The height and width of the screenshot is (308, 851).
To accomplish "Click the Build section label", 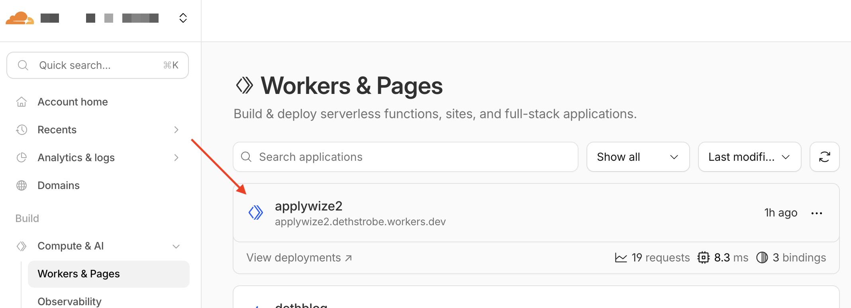I will click(x=27, y=218).
